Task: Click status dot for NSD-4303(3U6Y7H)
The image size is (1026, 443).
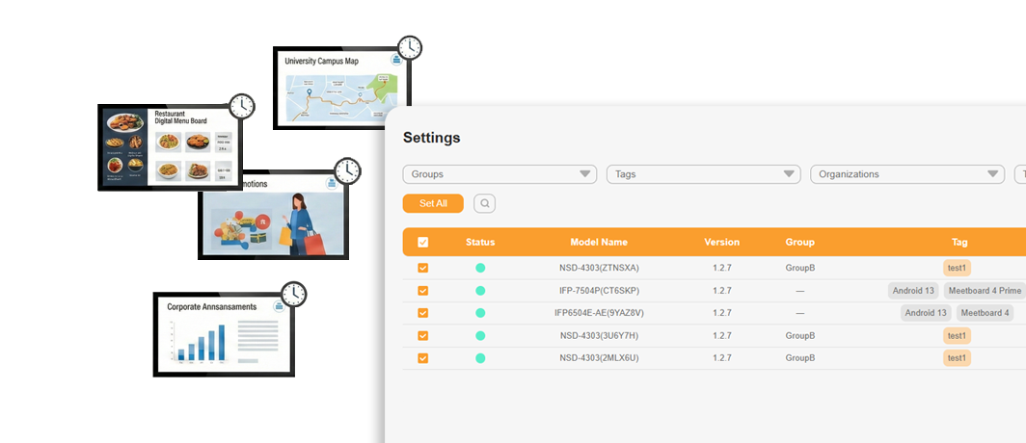Action: [x=480, y=336]
